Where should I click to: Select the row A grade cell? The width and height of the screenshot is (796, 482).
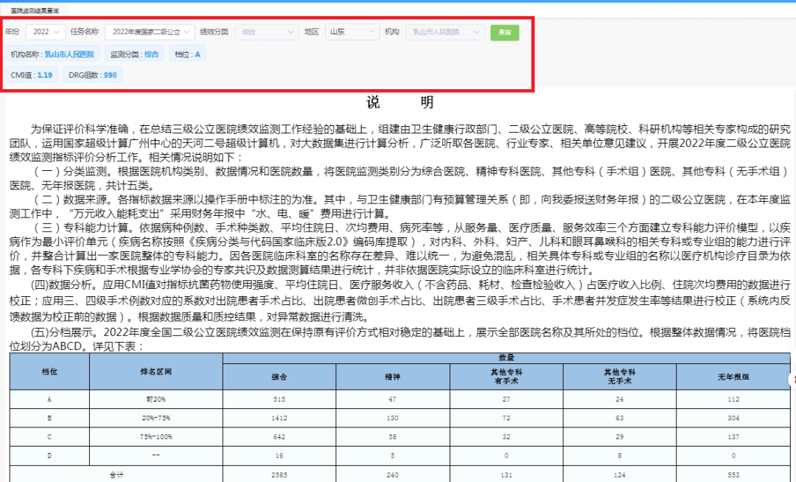tap(49, 399)
